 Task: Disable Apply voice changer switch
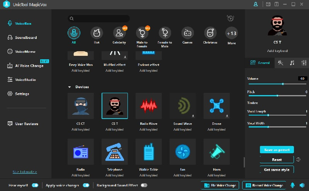tap(86, 185)
